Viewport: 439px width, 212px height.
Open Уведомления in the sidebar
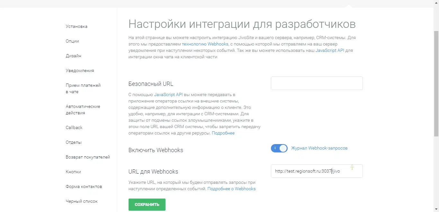point(80,71)
